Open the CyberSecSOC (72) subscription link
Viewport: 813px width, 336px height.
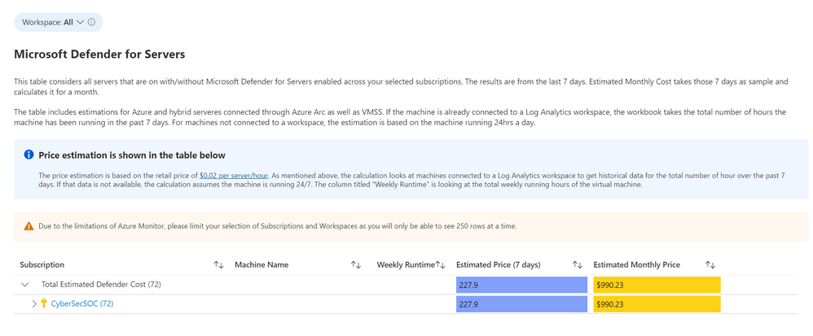[82, 304]
